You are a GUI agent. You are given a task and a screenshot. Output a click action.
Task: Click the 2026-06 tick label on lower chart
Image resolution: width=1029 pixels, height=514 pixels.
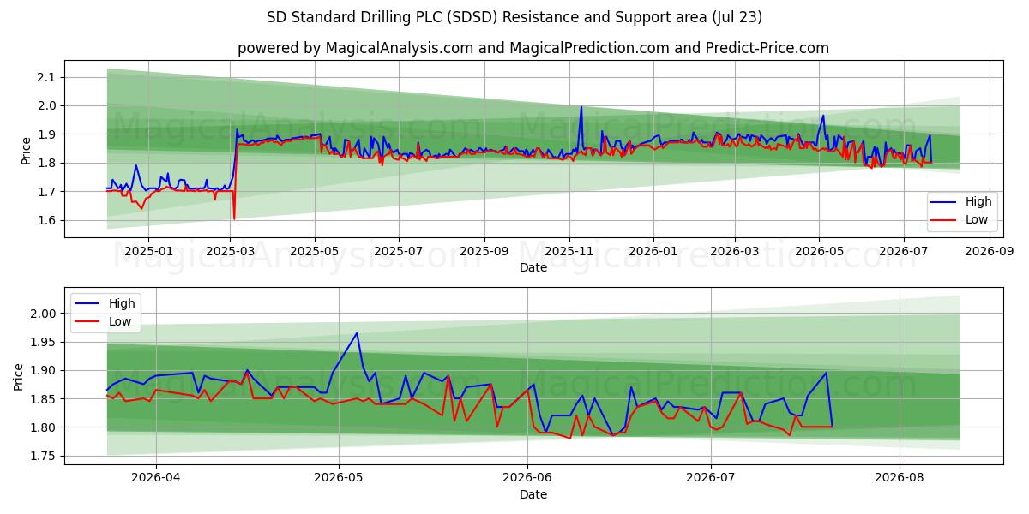click(528, 478)
